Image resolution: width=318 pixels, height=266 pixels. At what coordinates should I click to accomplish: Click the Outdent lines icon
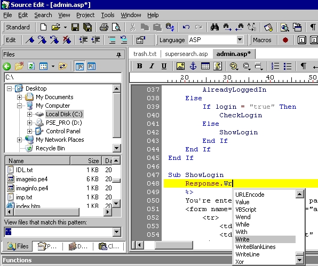pos(96,40)
